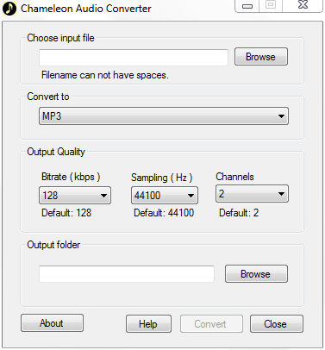The height and width of the screenshot is (350, 325).
Task: Click the input file path field
Action: 134,58
